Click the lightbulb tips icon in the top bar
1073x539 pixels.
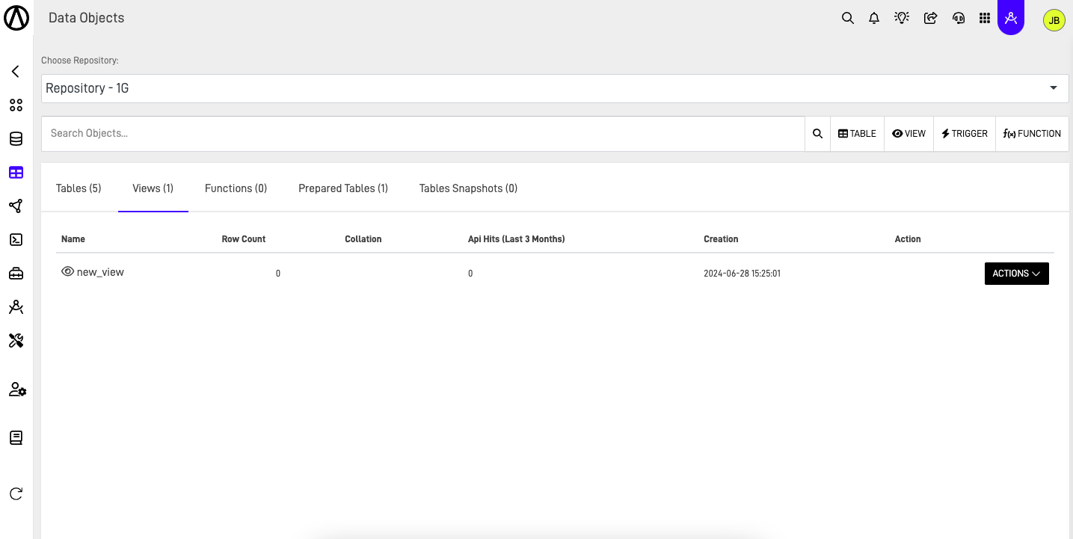coord(902,18)
